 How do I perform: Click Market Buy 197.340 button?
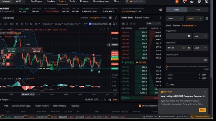pos(11,50)
